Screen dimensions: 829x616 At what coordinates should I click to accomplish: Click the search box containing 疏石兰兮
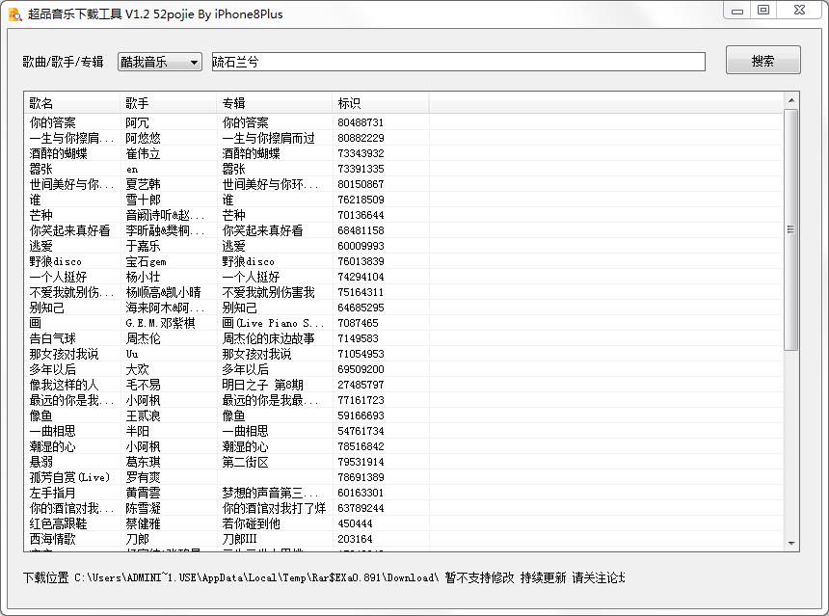453,61
